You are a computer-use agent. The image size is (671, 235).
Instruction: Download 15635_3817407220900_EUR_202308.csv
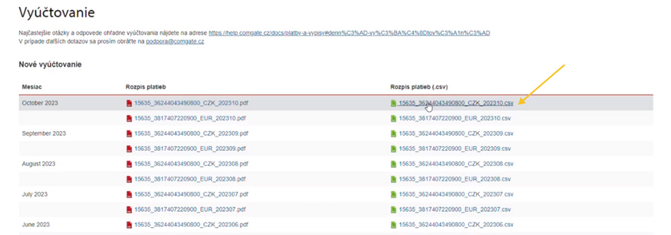coord(455,179)
